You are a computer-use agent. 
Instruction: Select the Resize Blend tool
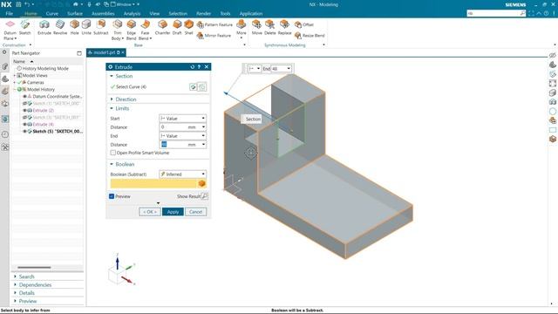310,36
